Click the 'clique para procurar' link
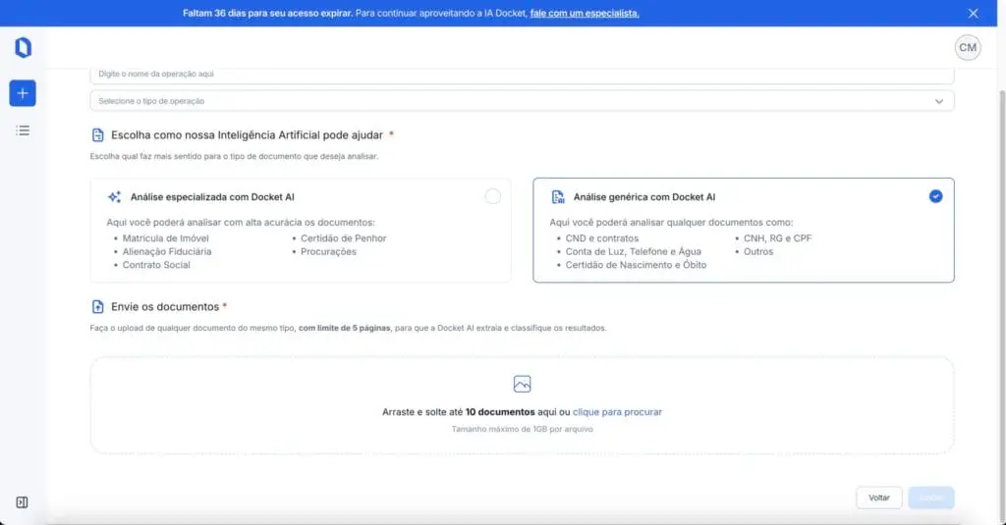This screenshot has width=1006, height=525. pos(617,411)
